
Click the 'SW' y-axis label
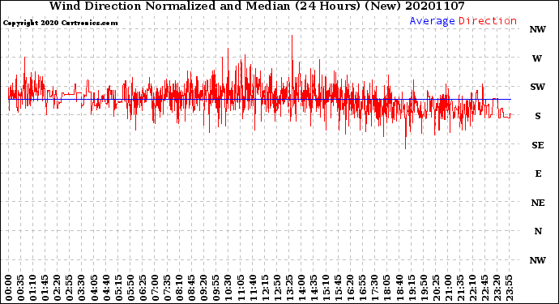pos(538,87)
